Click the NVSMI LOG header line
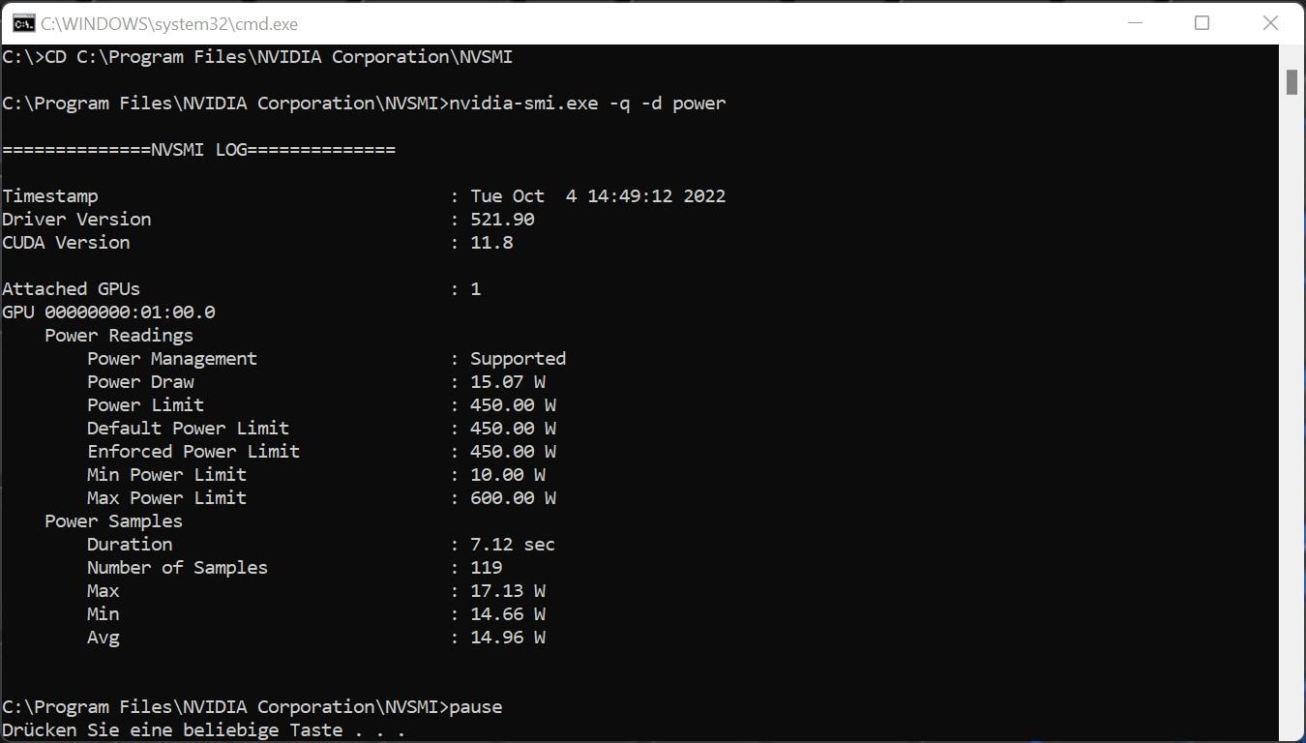Image resolution: width=1306 pixels, height=743 pixels. 199,150
